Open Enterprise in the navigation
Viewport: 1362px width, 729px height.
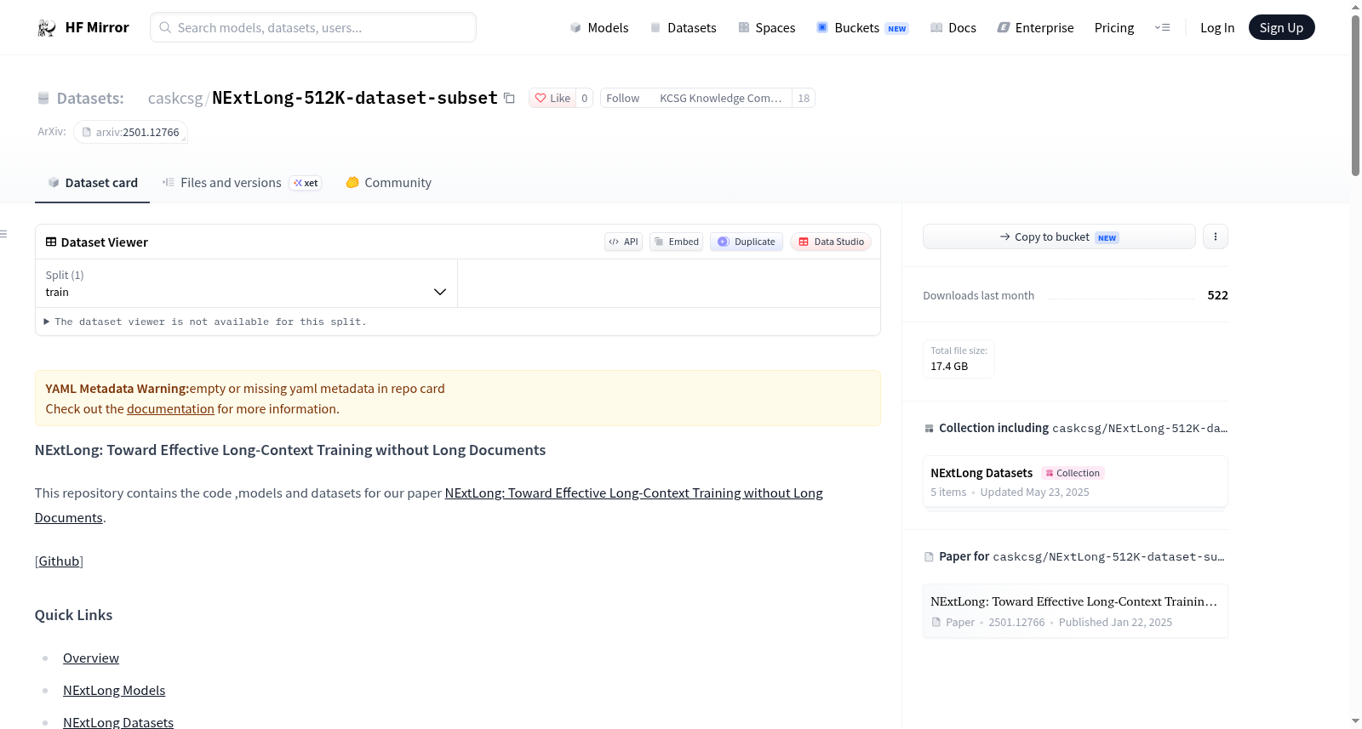[1035, 28]
